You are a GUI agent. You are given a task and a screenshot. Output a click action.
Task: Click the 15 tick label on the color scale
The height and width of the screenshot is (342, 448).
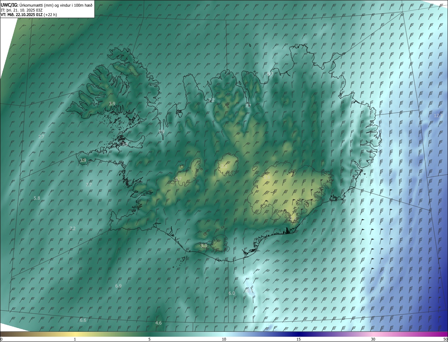point(299,339)
